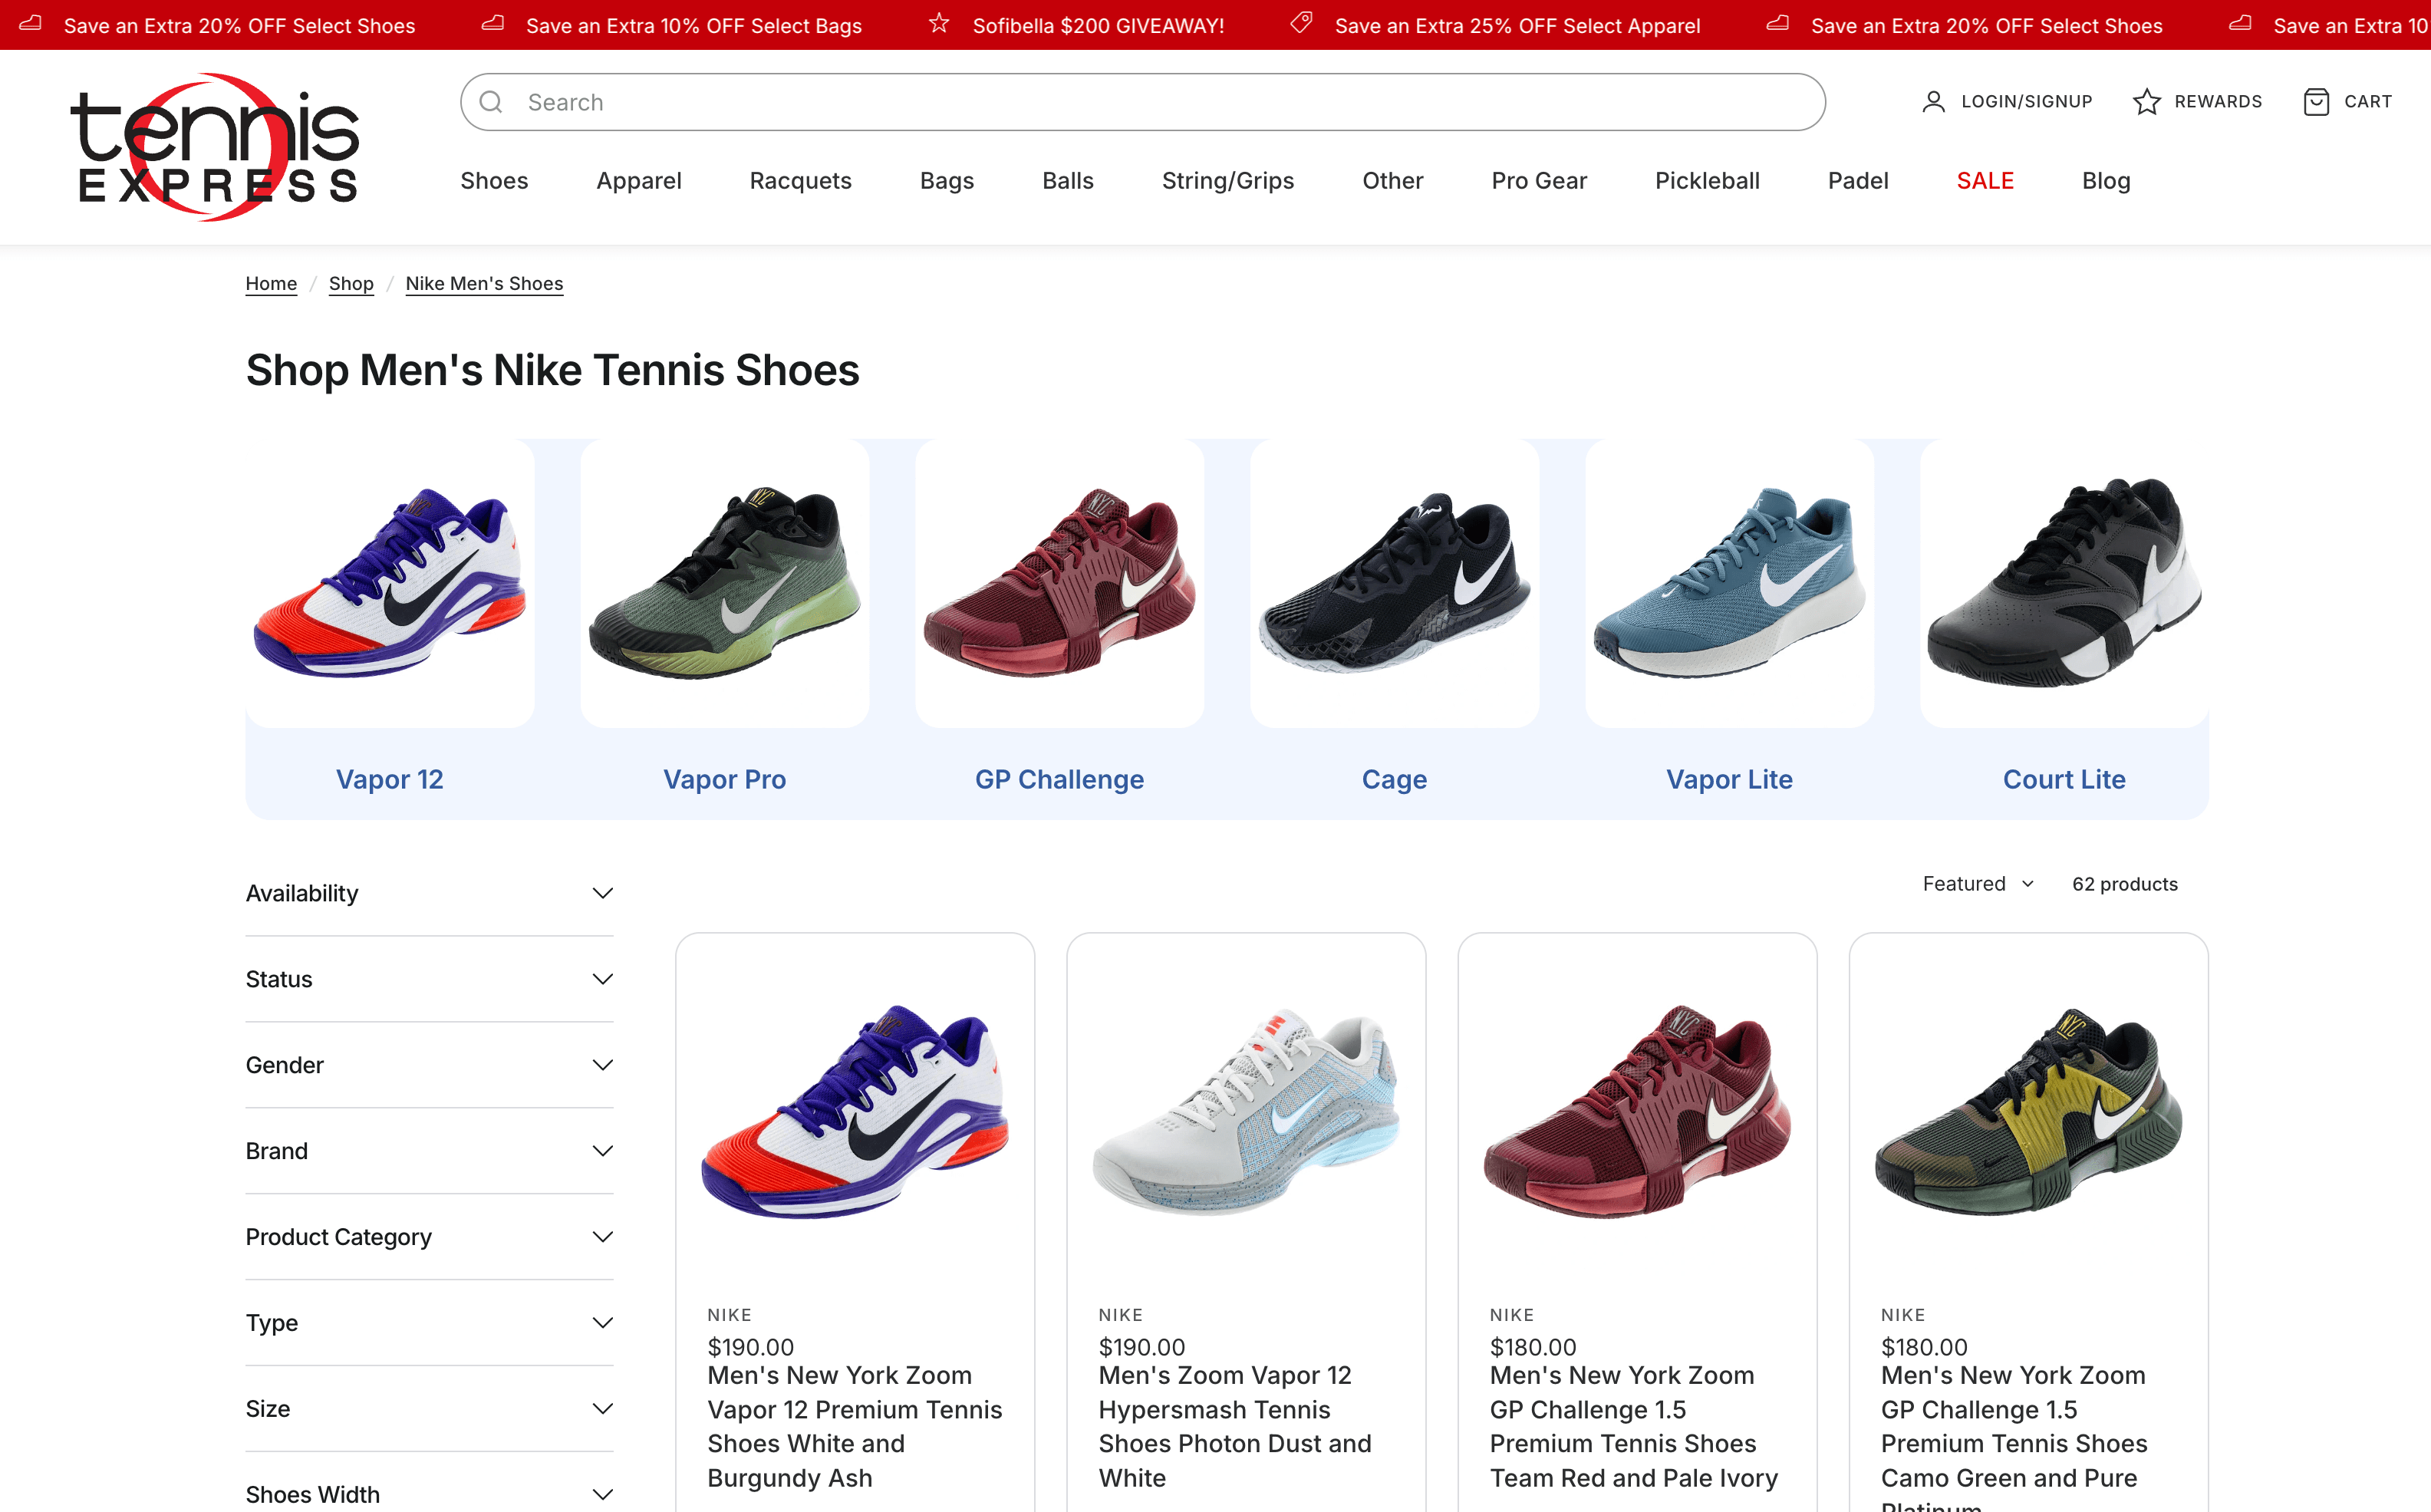Open the Camo Green and Pure Platinum title
Screen dimensions: 2431x1512
pyautogui.click(x=2014, y=1436)
